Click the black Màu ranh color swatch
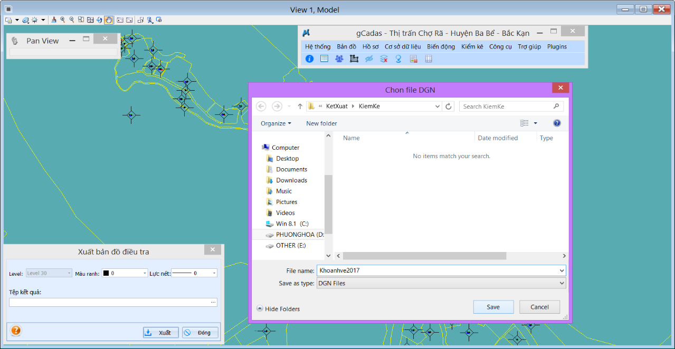 click(x=106, y=273)
